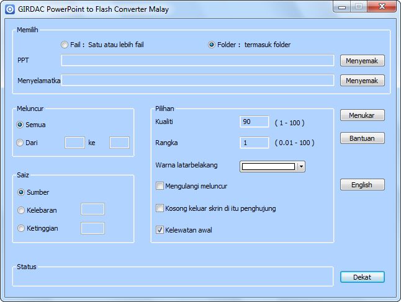This screenshot has width=401, height=302.
Task: Open the Warna latarbelakang dropdown arrow
Action: pyautogui.click(x=301, y=167)
